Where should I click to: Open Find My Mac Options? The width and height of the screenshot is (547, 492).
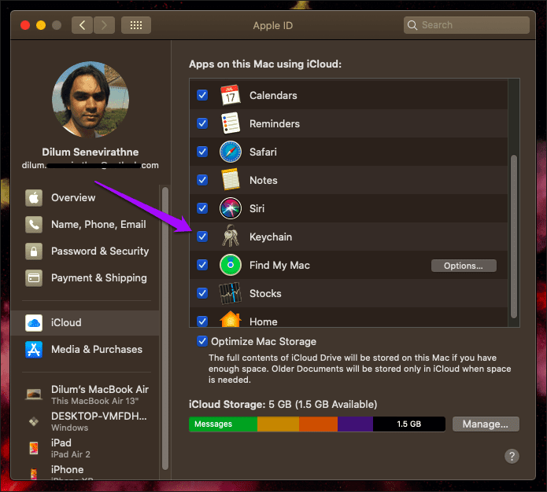tap(464, 266)
